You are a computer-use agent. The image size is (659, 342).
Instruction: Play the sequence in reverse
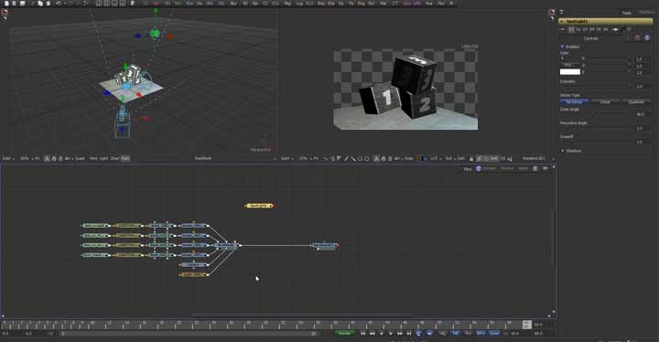(381, 333)
